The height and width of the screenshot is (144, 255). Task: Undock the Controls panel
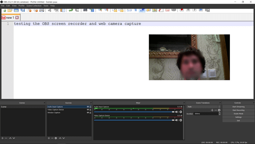coord(254,103)
